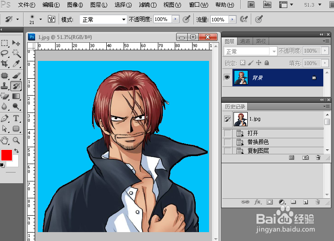Toggle lock position
The image size is (334, 241).
[258, 63]
